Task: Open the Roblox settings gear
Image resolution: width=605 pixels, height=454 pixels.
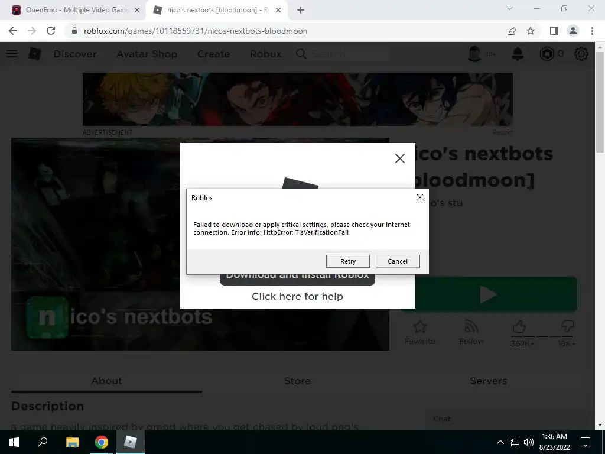Action: tap(581, 54)
